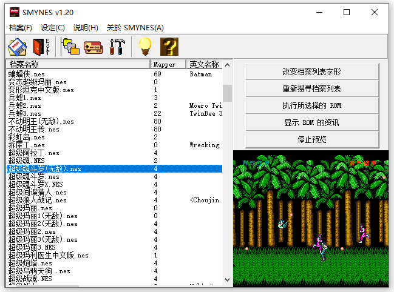Viewport: 394px width, 292px height.
Task: Click the SMYNES app icon in the title bar
Action: tap(15, 12)
